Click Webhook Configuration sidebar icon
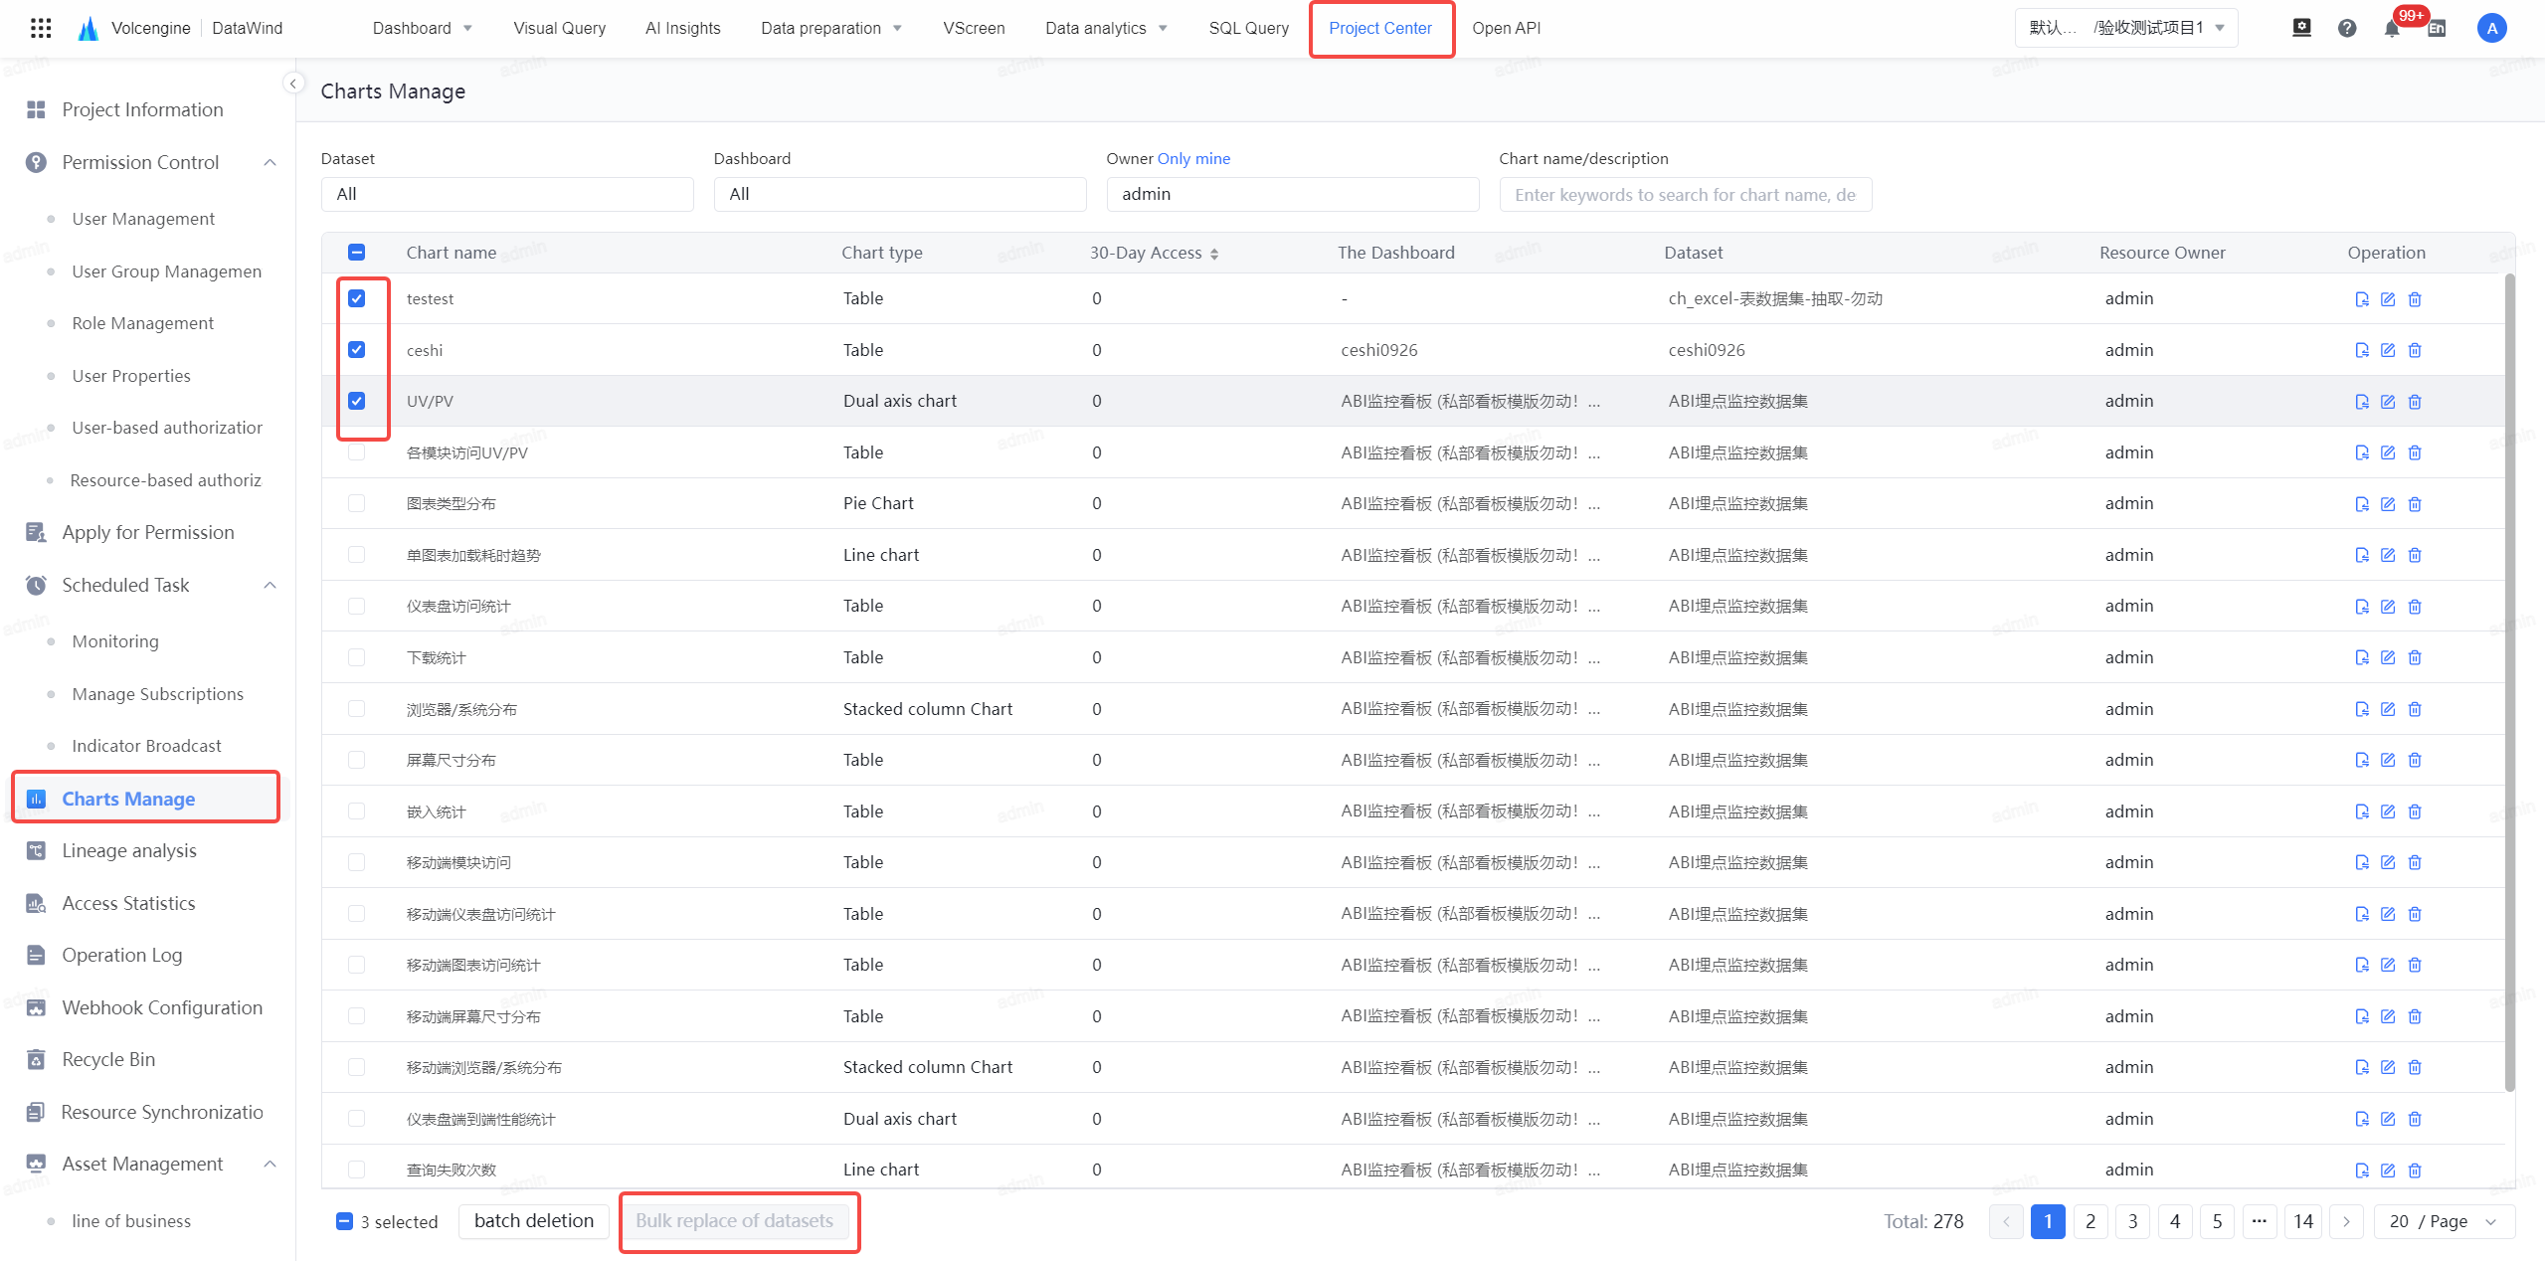2545x1261 pixels. [x=37, y=1007]
